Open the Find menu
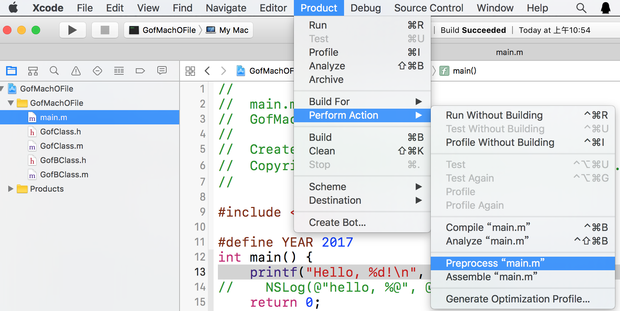The image size is (620, 311). click(182, 8)
